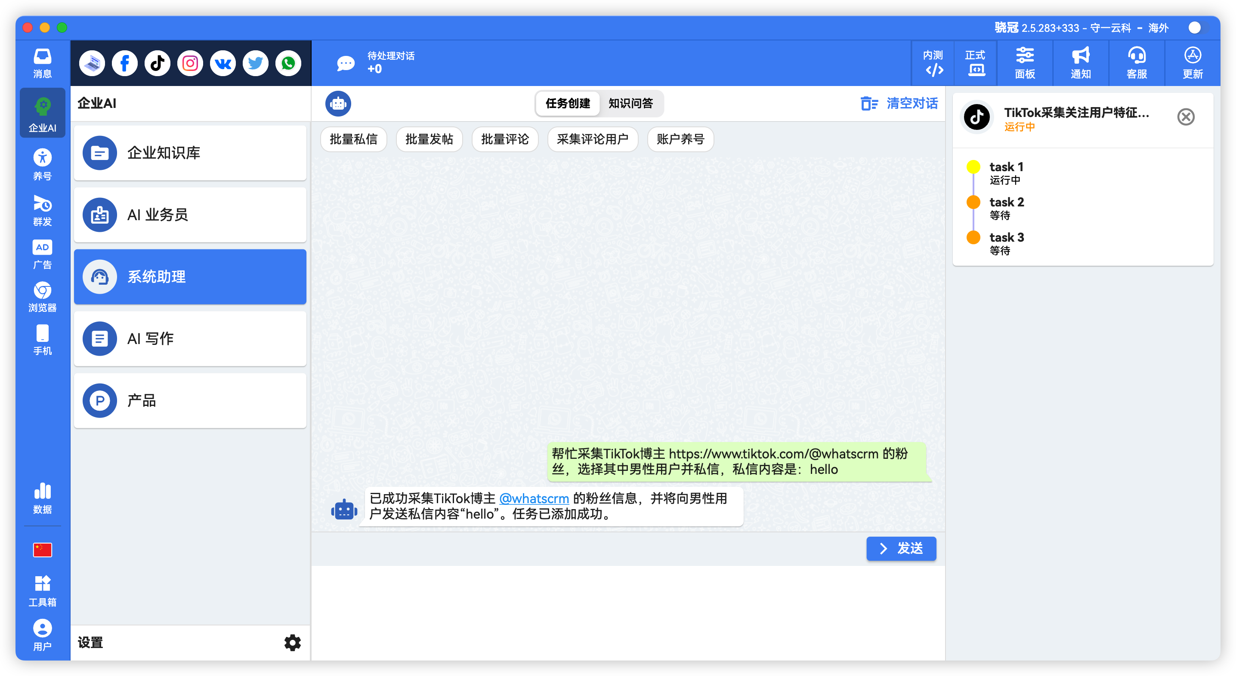The height and width of the screenshot is (676, 1236).
Task: Open the settings gear icon
Action: pyautogui.click(x=292, y=642)
